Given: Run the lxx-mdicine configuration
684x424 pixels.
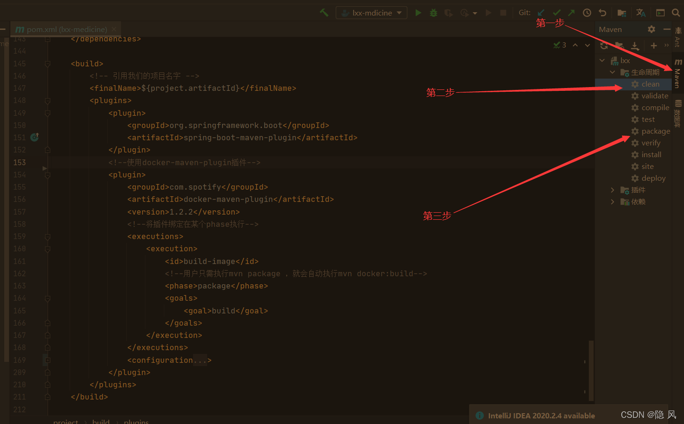Looking at the screenshot, I should 418,13.
